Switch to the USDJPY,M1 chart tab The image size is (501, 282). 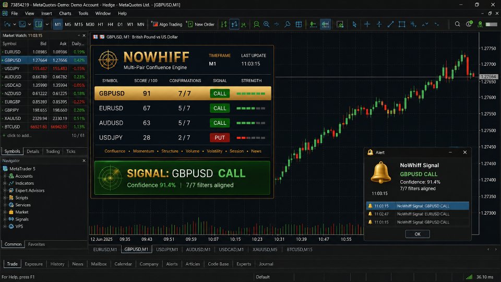[167, 250]
